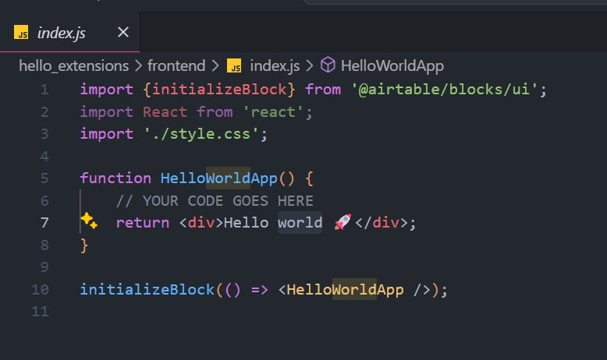Click 'react' string on line 2

click(273, 112)
